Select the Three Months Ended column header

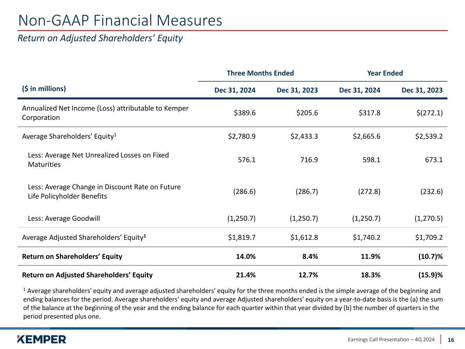point(260,73)
